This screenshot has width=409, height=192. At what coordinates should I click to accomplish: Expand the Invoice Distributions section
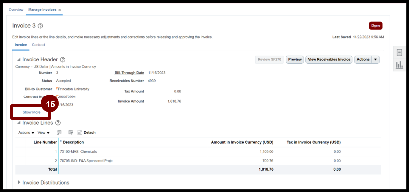(19, 182)
